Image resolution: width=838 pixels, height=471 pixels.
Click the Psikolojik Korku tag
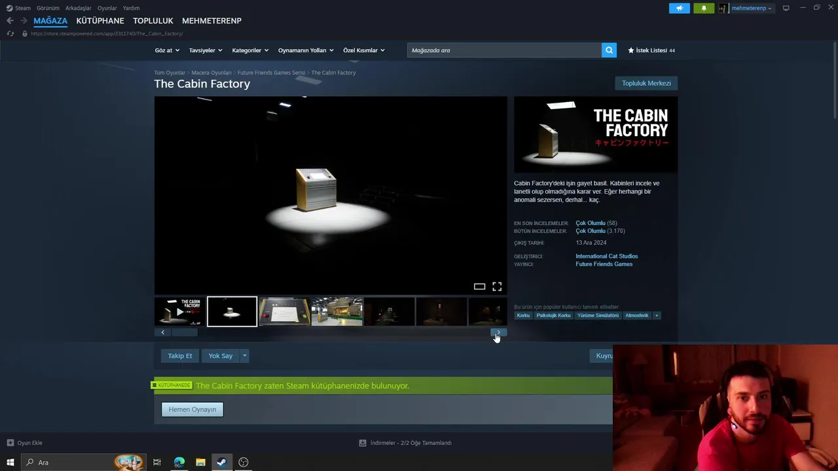coord(553,315)
